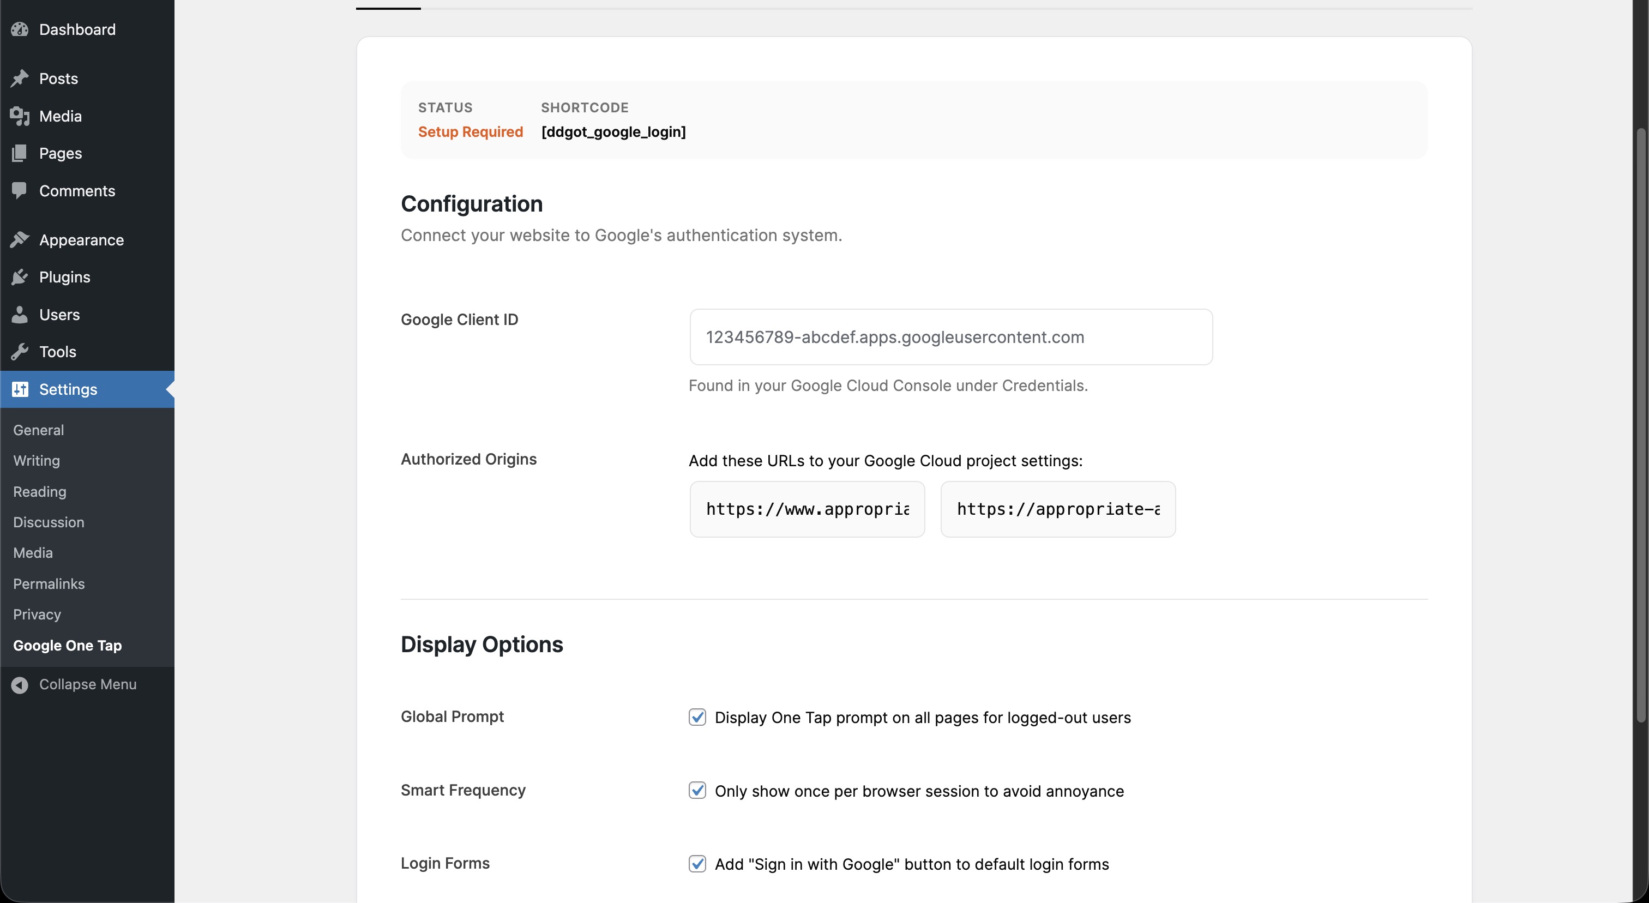Focus the Google Client ID field
Image resolution: width=1649 pixels, height=903 pixels.
click(x=950, y=338)
